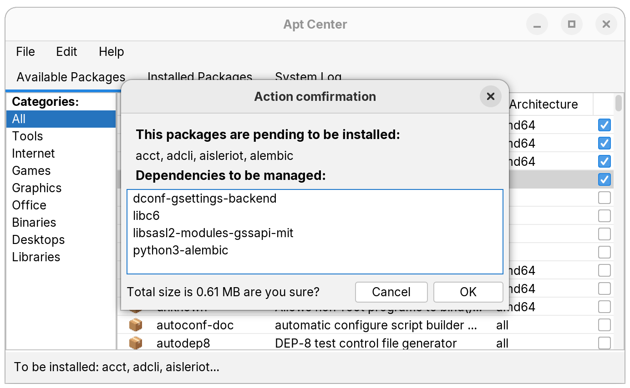The image size is (630, 388).
Task: Uncheck the first selected package checkbox
Action: (x=604, y=125)
